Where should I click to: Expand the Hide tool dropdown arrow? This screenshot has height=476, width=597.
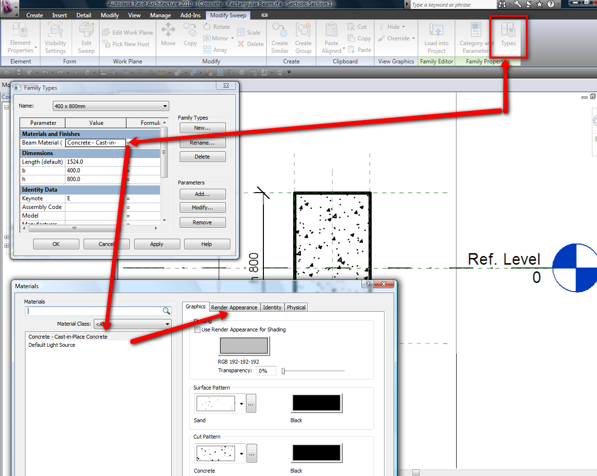(x=403, y=27)
